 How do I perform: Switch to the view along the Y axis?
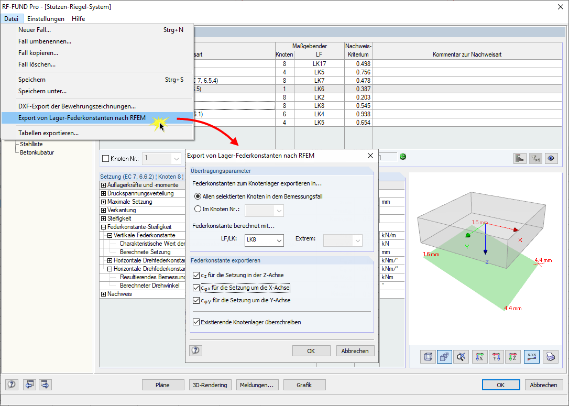tap(496, 357)
